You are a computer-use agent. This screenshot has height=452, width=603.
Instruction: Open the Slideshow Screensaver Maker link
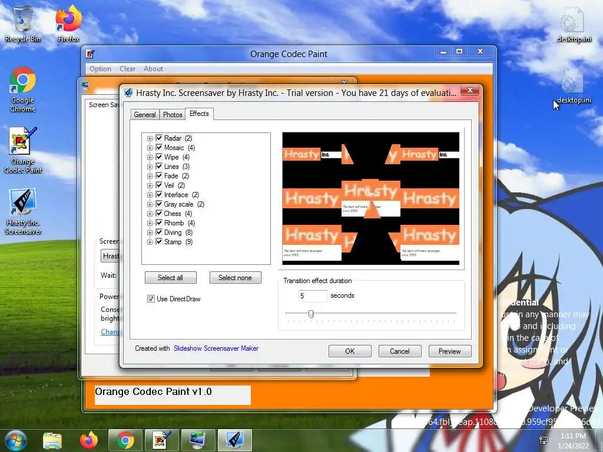(216, 348)
